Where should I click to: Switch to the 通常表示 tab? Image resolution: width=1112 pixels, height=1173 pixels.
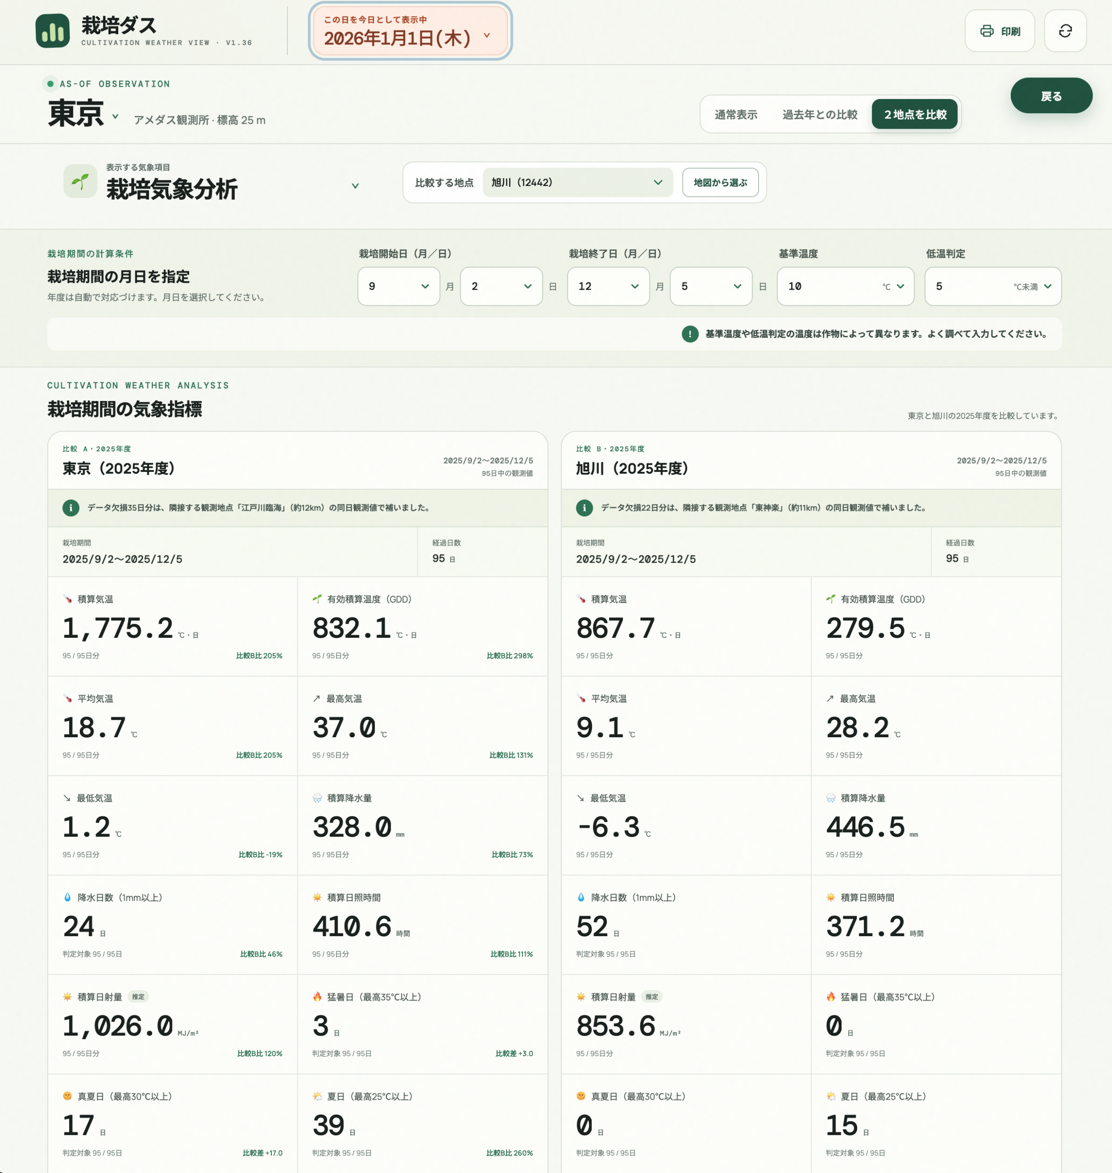736,115
